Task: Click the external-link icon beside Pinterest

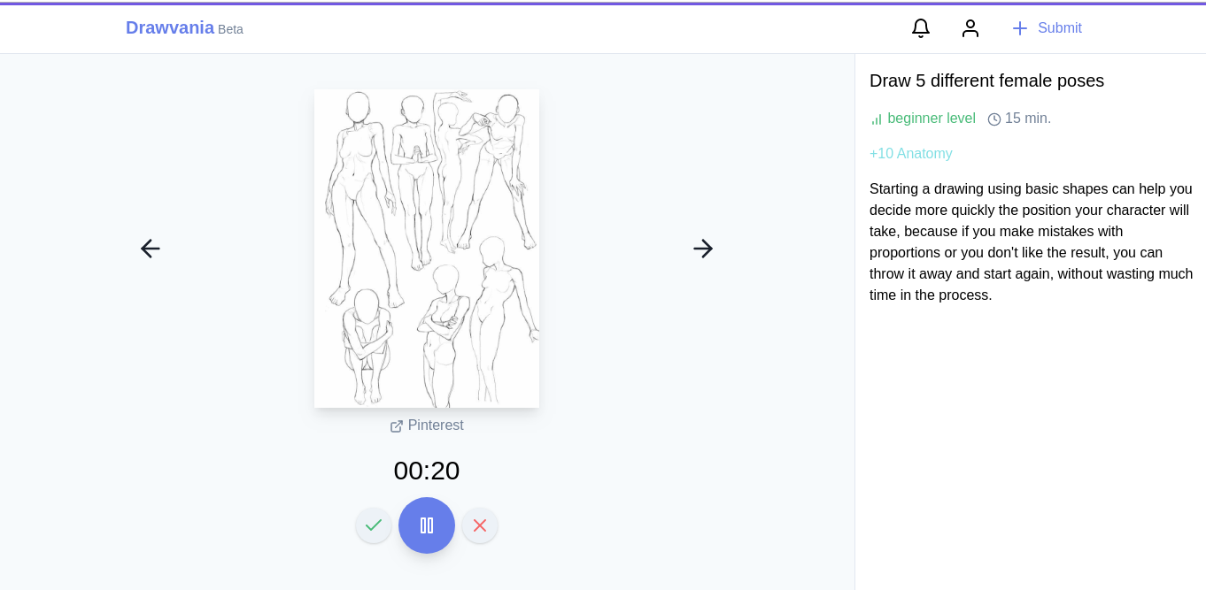Action: (x=397, y=425)
